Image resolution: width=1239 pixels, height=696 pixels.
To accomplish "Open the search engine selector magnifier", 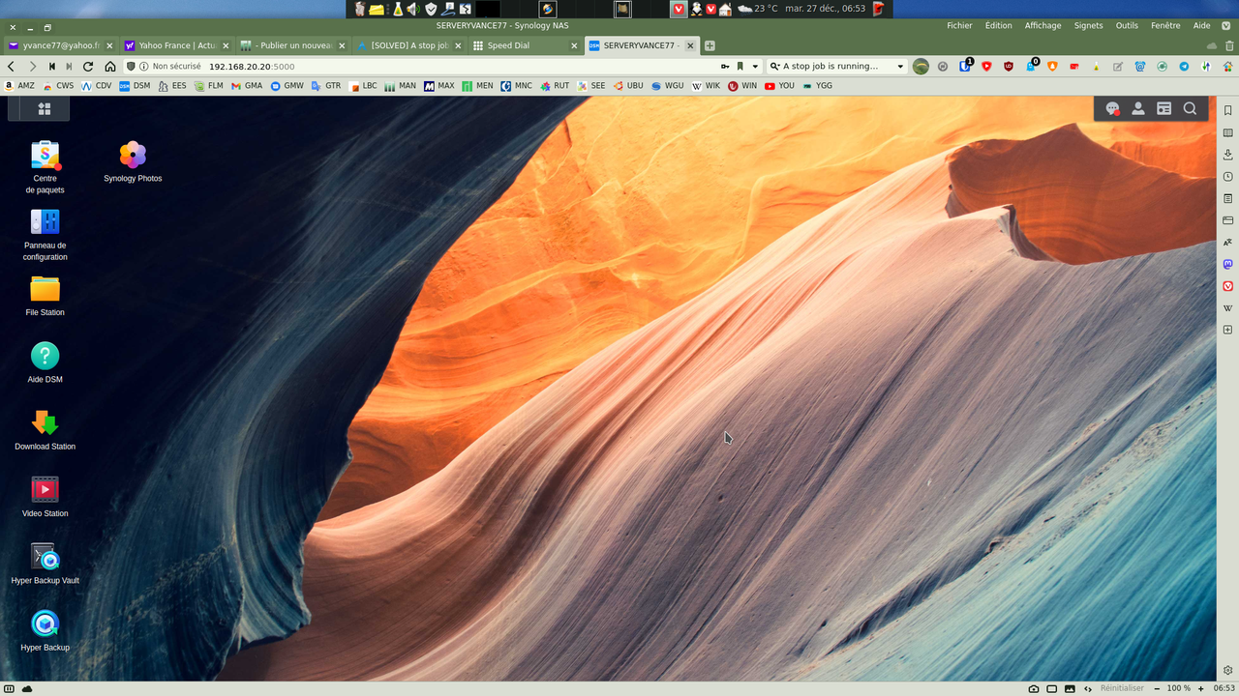I will point(774,67).
